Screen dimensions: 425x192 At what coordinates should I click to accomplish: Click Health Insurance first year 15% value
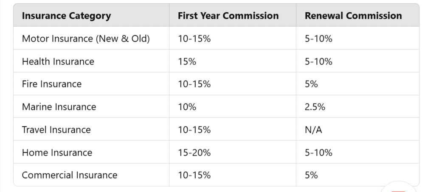click(x=187, y=62)
